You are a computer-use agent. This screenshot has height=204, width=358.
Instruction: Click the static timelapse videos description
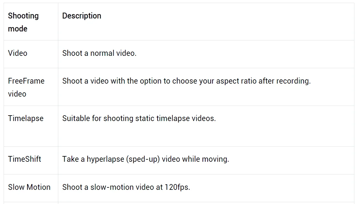tap(139, 118)
